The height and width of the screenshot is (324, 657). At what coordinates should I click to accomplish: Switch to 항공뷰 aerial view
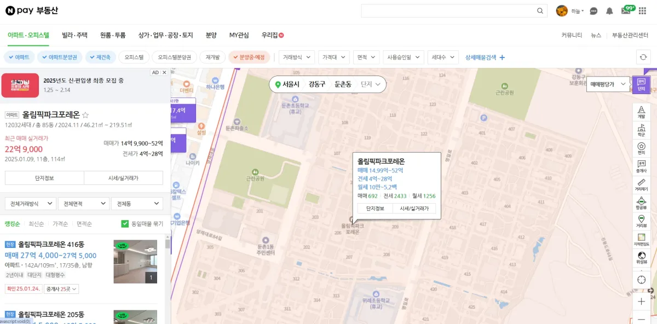640,205
